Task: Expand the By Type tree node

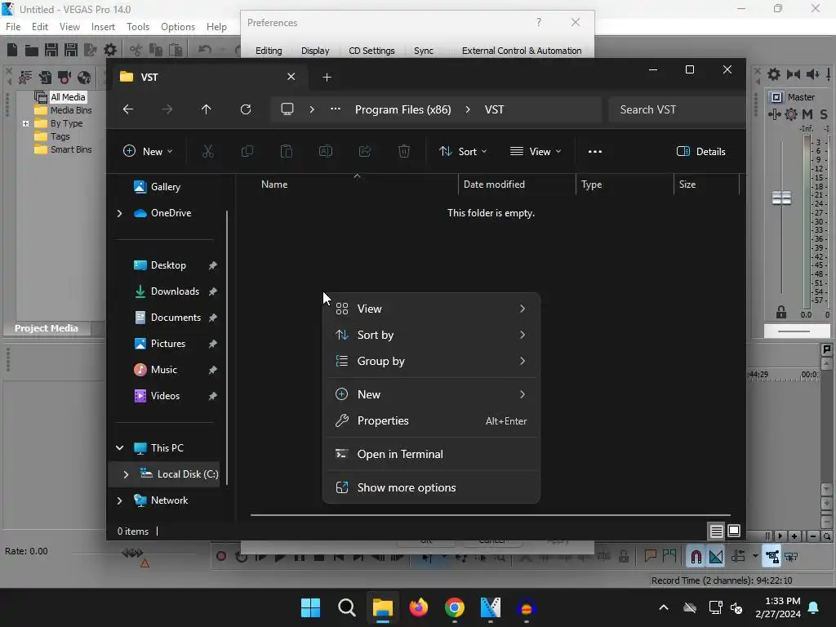Action: coord(25,123)
